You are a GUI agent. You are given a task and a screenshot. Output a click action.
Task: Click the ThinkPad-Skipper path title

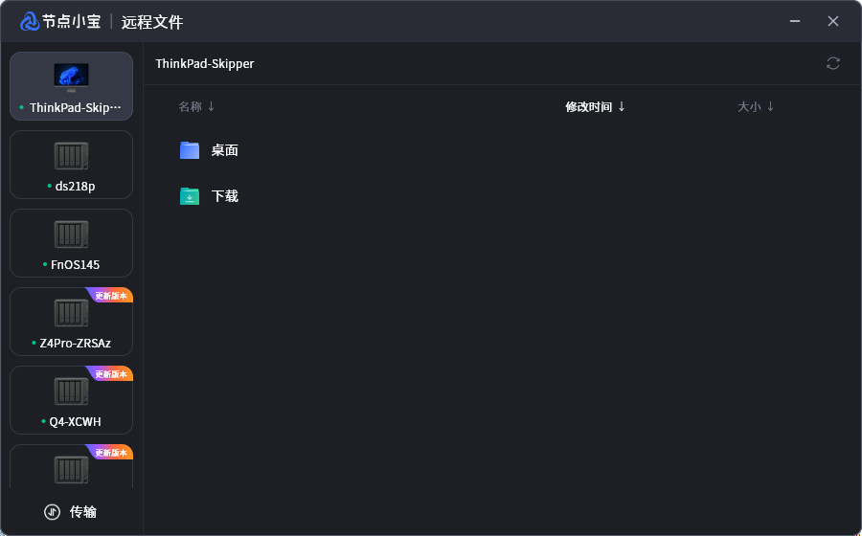click(205, 64)
